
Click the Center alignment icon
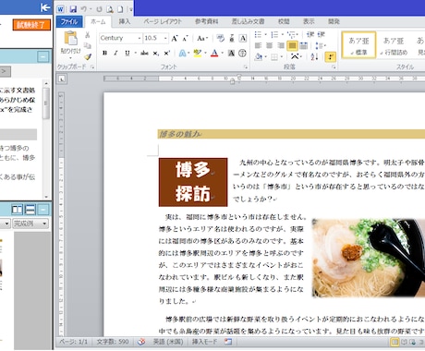pos(269,45)
